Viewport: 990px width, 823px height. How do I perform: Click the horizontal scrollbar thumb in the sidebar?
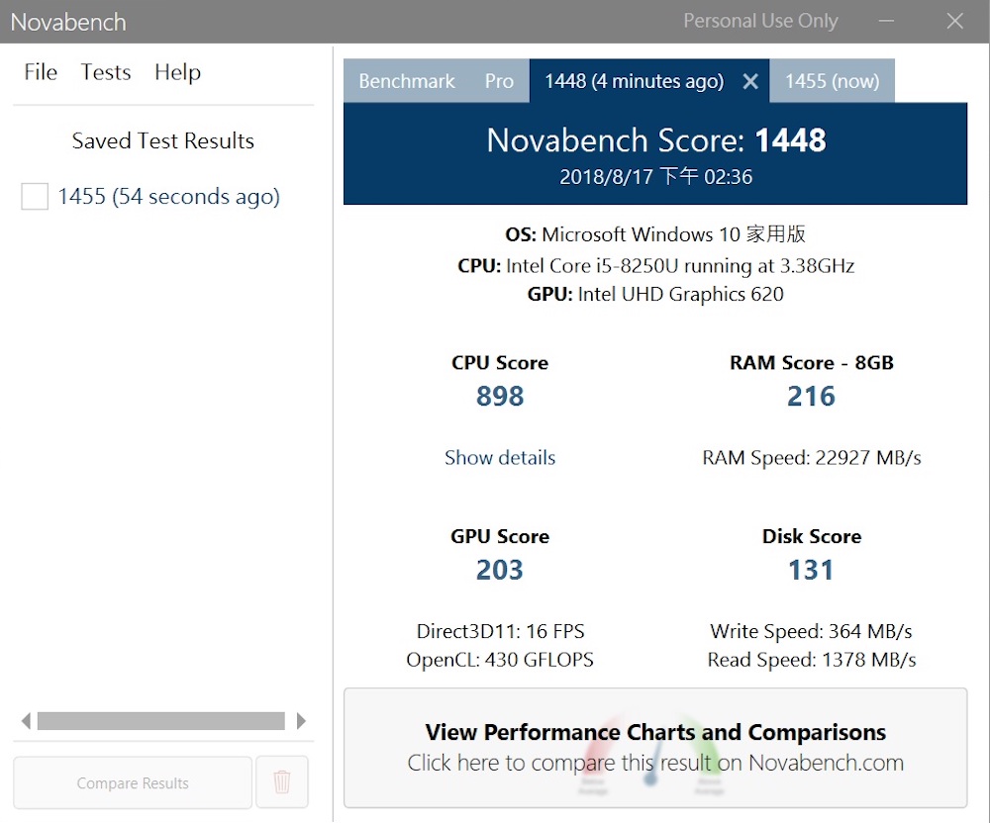click(x=160, y=721)
